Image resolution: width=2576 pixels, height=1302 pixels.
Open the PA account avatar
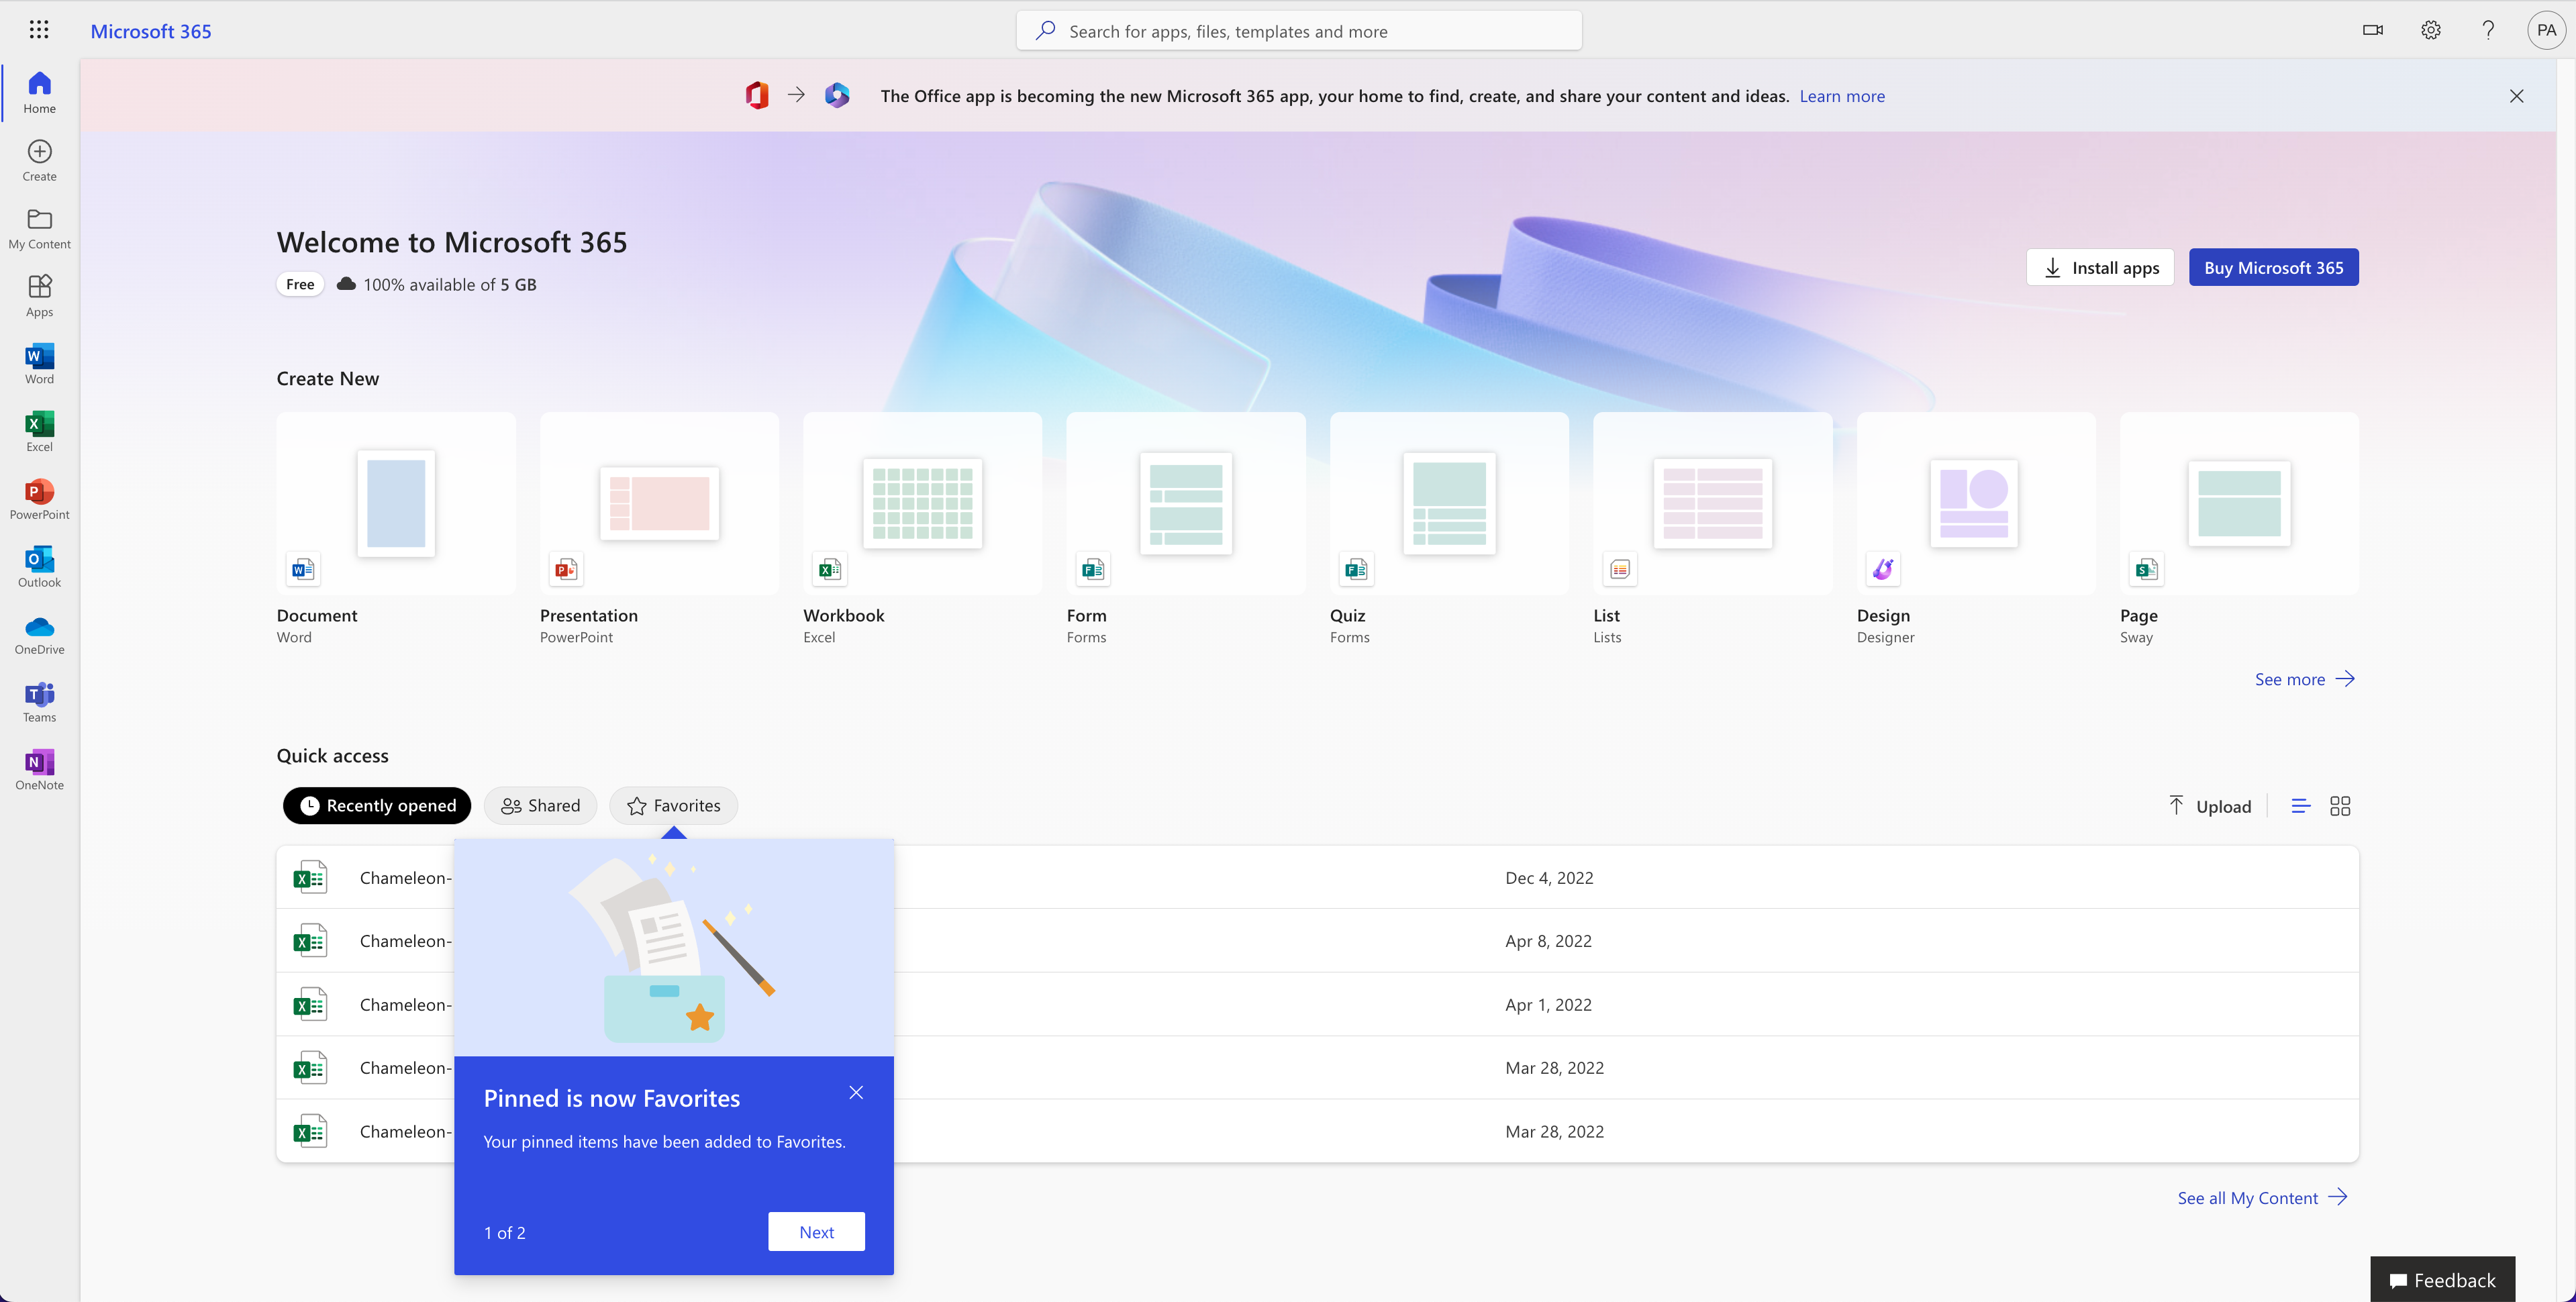click(x=2546, y=30)
